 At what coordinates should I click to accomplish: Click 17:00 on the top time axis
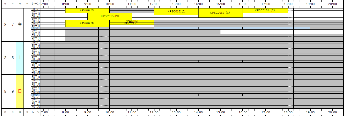tap(266, 4)
